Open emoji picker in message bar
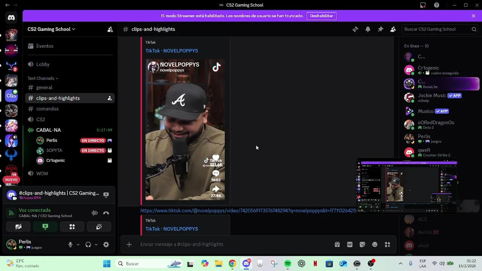 (375, 244)
